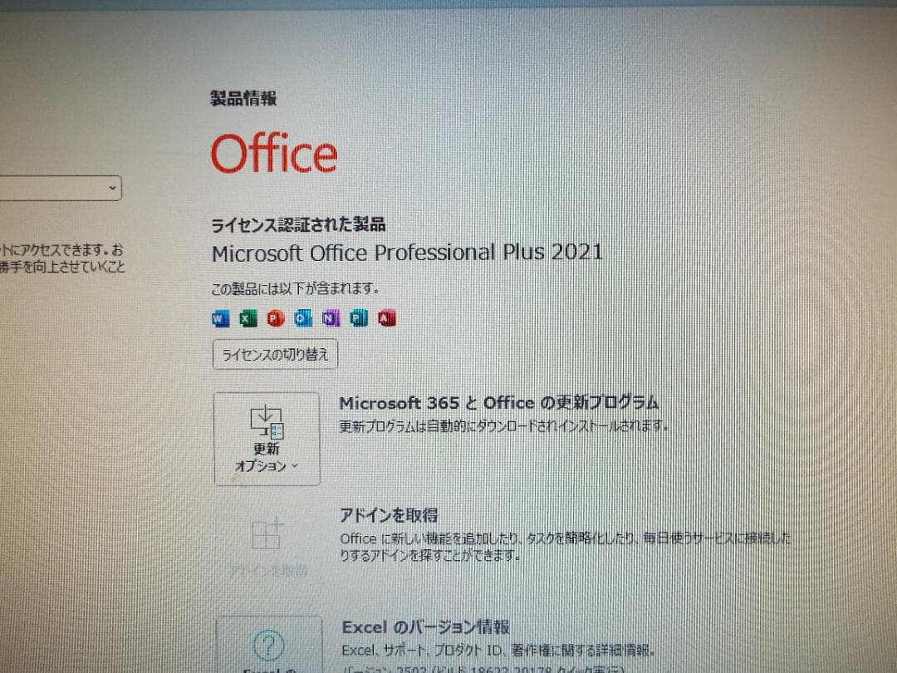The height and width of the screenshot is (673, 897).
Task: Select the Excel app icon
Action: [x=247, y=317]
